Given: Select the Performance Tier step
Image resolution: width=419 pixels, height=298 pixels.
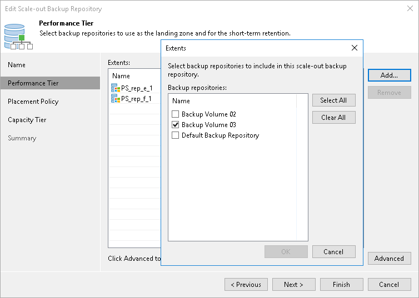Looking at the screenshot, I should point(33,83).
